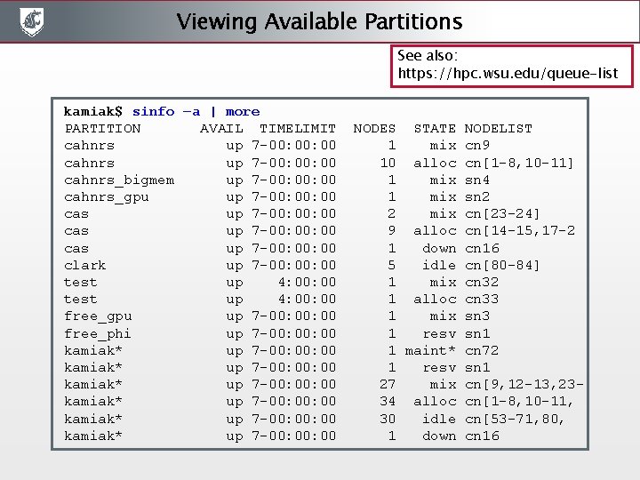Viewport: 640px width, 480px height.
Task: Click the TIMELIMIT column header
Action: point(298,129)
